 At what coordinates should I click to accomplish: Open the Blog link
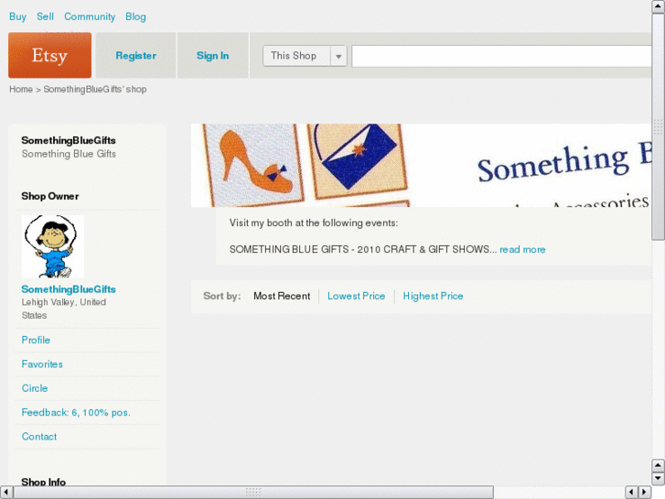(135, 16)
